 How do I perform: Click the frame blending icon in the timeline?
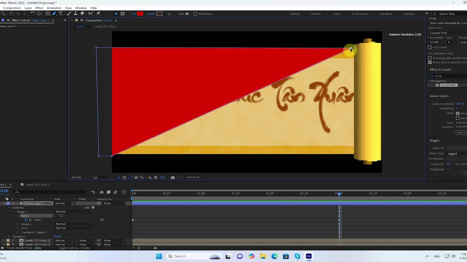[108, 192]
